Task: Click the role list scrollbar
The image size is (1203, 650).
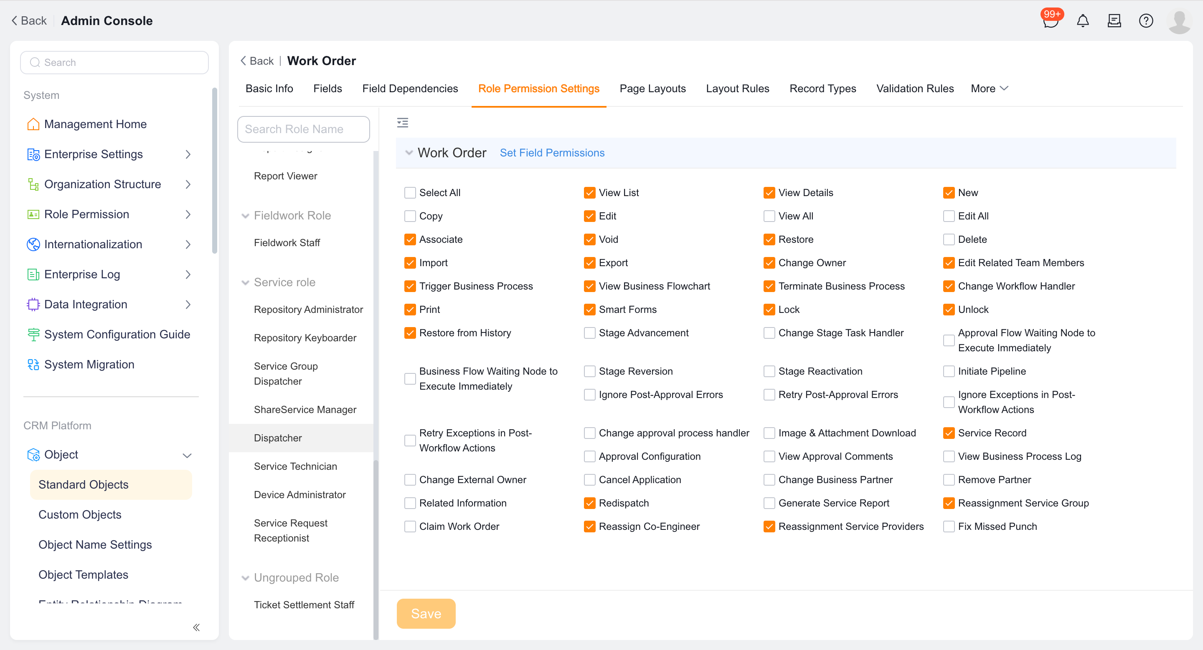Action: 376,550
